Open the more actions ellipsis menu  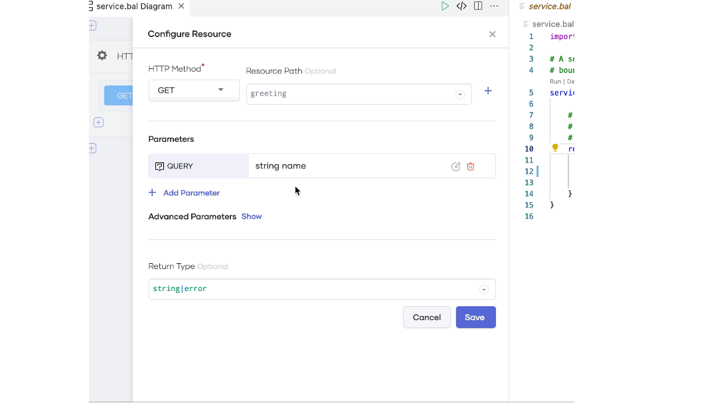(494, 6)
